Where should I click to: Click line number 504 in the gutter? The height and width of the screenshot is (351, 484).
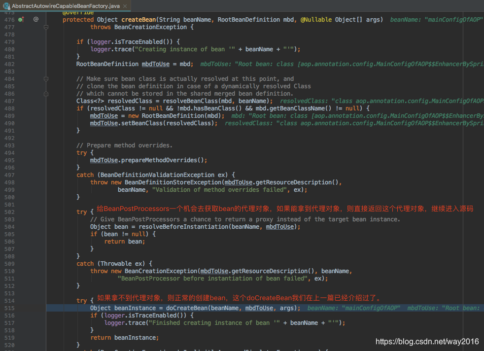click(9, 227)
